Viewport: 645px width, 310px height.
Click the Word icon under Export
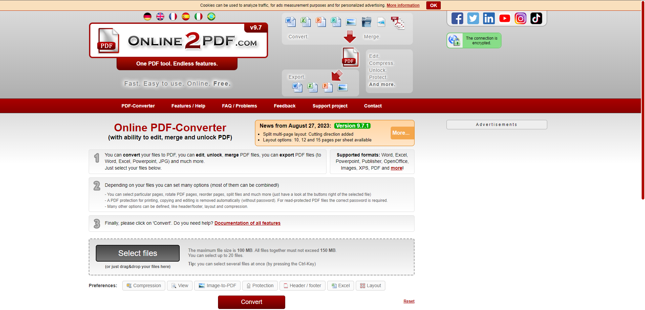pos(297,87)
